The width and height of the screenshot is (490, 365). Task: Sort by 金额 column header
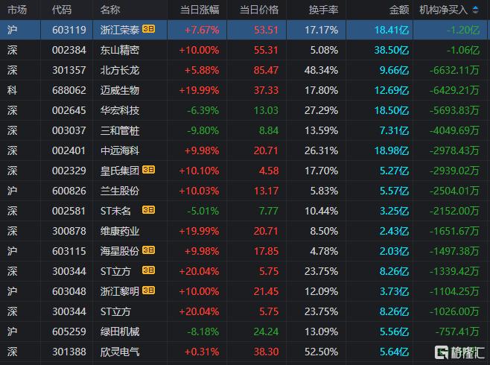click(399, 10)
